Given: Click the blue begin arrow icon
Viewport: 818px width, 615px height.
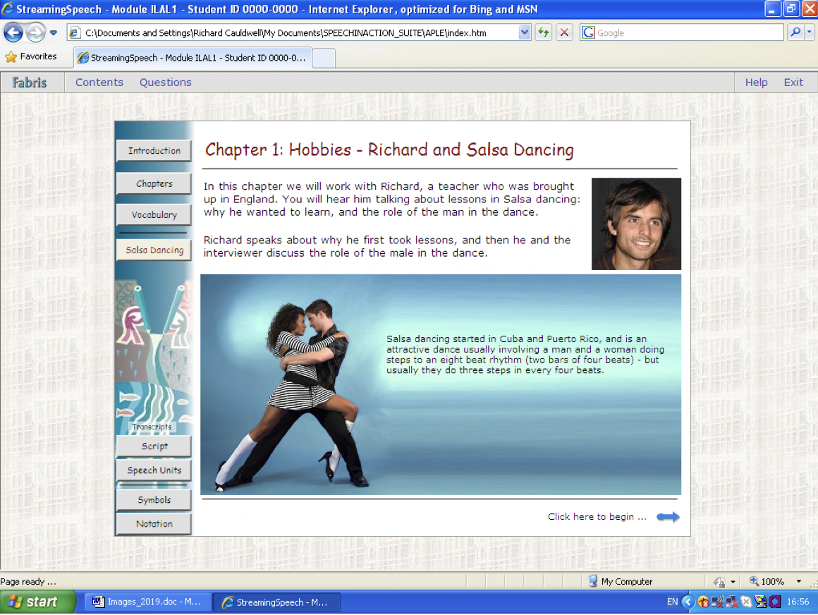Looking at the screenshot, I should pos(668,517).
